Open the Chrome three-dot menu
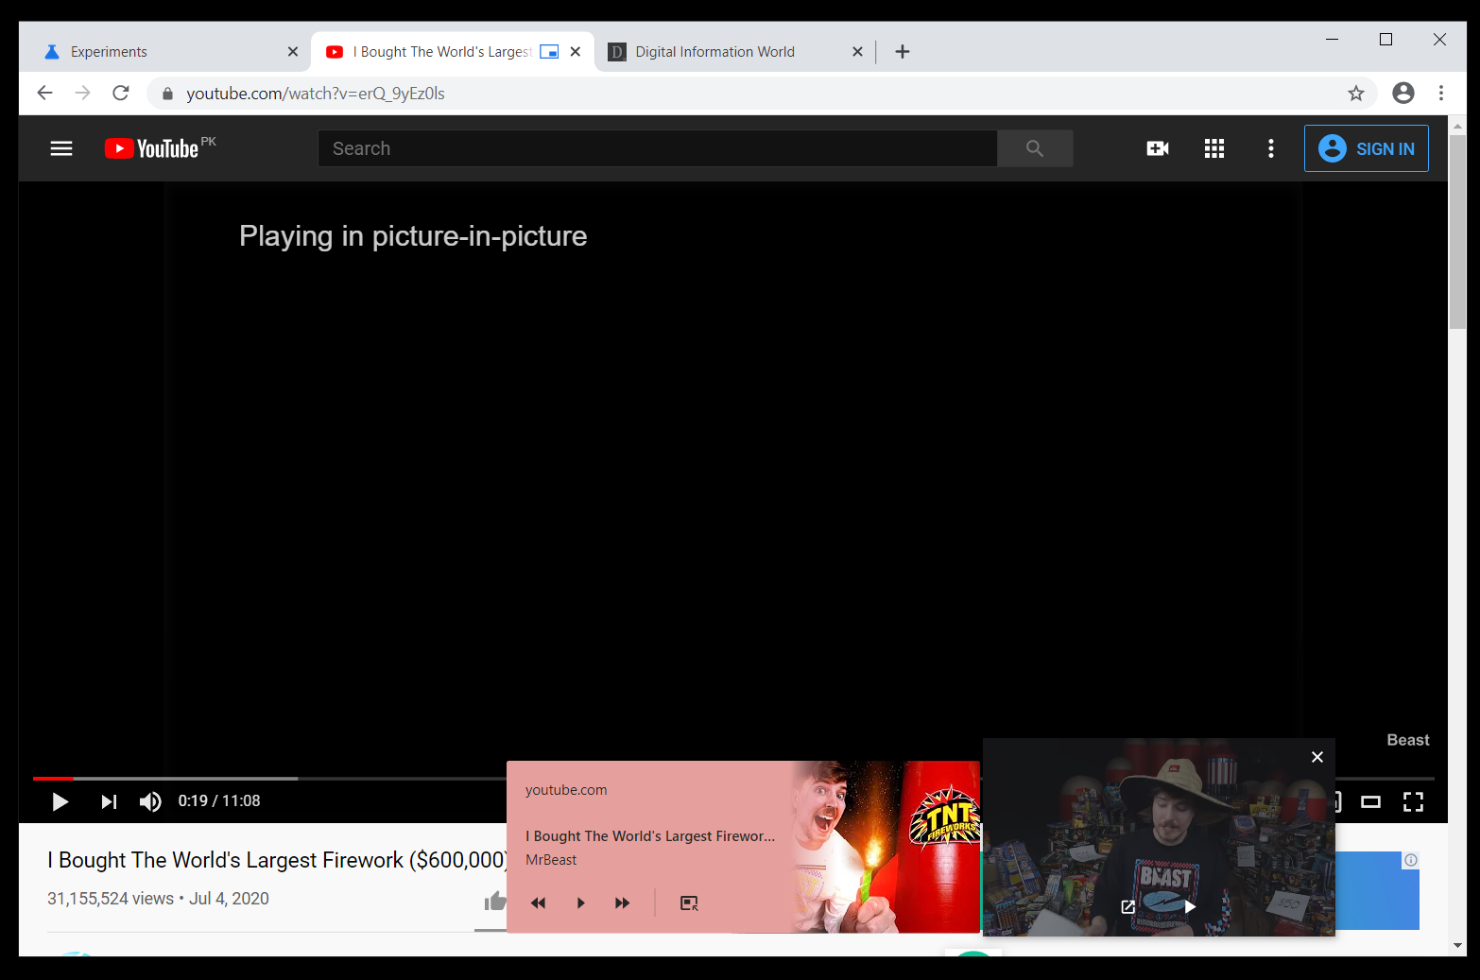The width and height of the screenshot is (1480, 980). 1441,93
